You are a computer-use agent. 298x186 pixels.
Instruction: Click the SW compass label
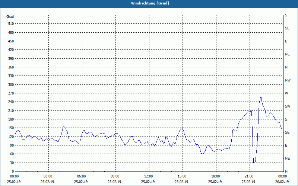[288, 106]
